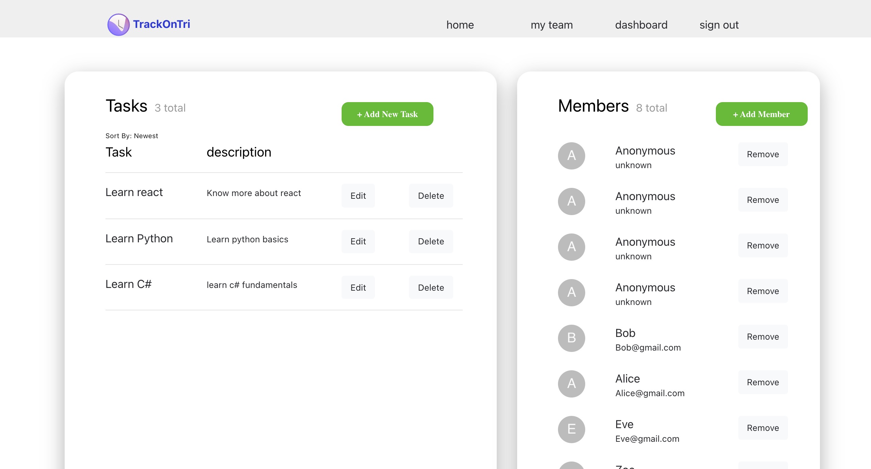Screen dimensions: 871x469
Task: Remove Bob from members
Action: (763, 337)
